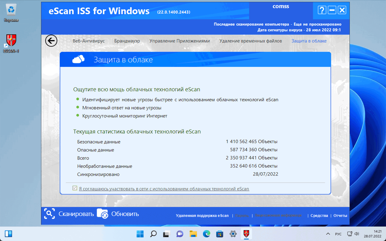
Task: Open Settings gear on the taskbar
Action: pyautogui.click(x=233, y=234)
